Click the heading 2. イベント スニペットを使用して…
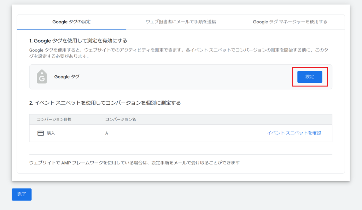362x210 pixels. tap(105, 103)
